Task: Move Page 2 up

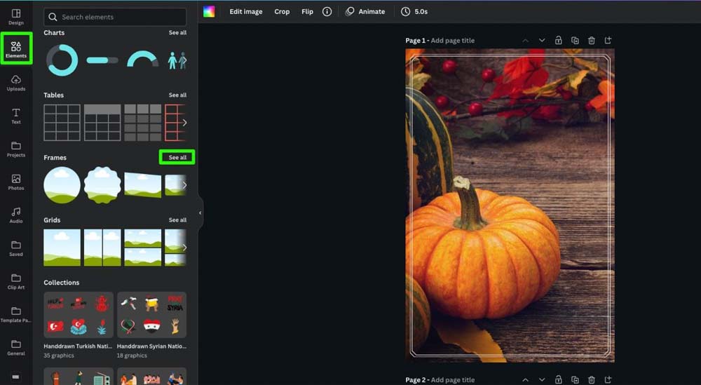Action: click(526, 379)
